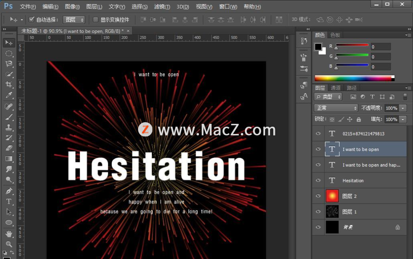Hide the 0215+874121479813 text layer
Screen dimensions: 413x259
click(x=318, y=133)
